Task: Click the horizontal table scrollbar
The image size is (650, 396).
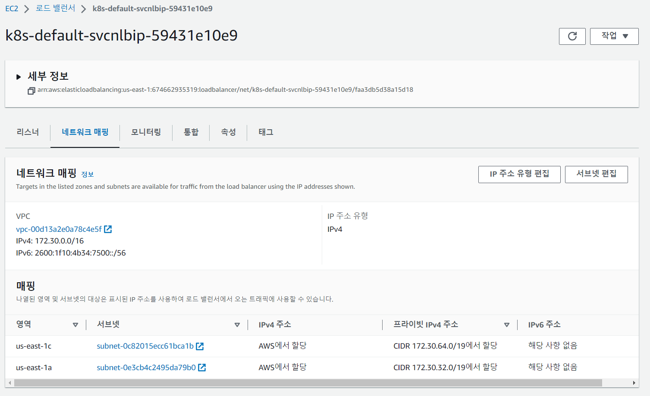Action: (x=308, y=383)
